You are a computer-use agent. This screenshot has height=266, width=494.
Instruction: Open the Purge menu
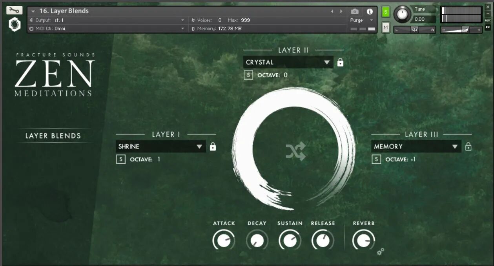click(x=361, y=20)
